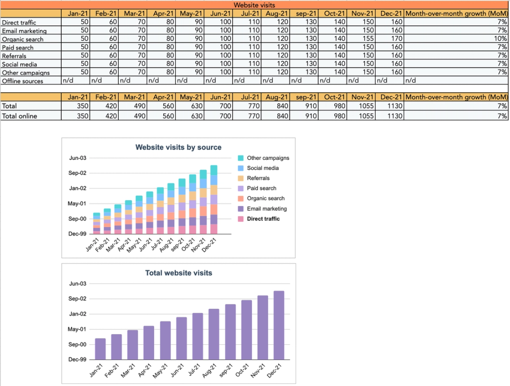Image resolution: width=510 pixels, height=386 pixels.
Task: Click the "Month-over-month growth (MoM)" header cell
Action: (456, 13)
